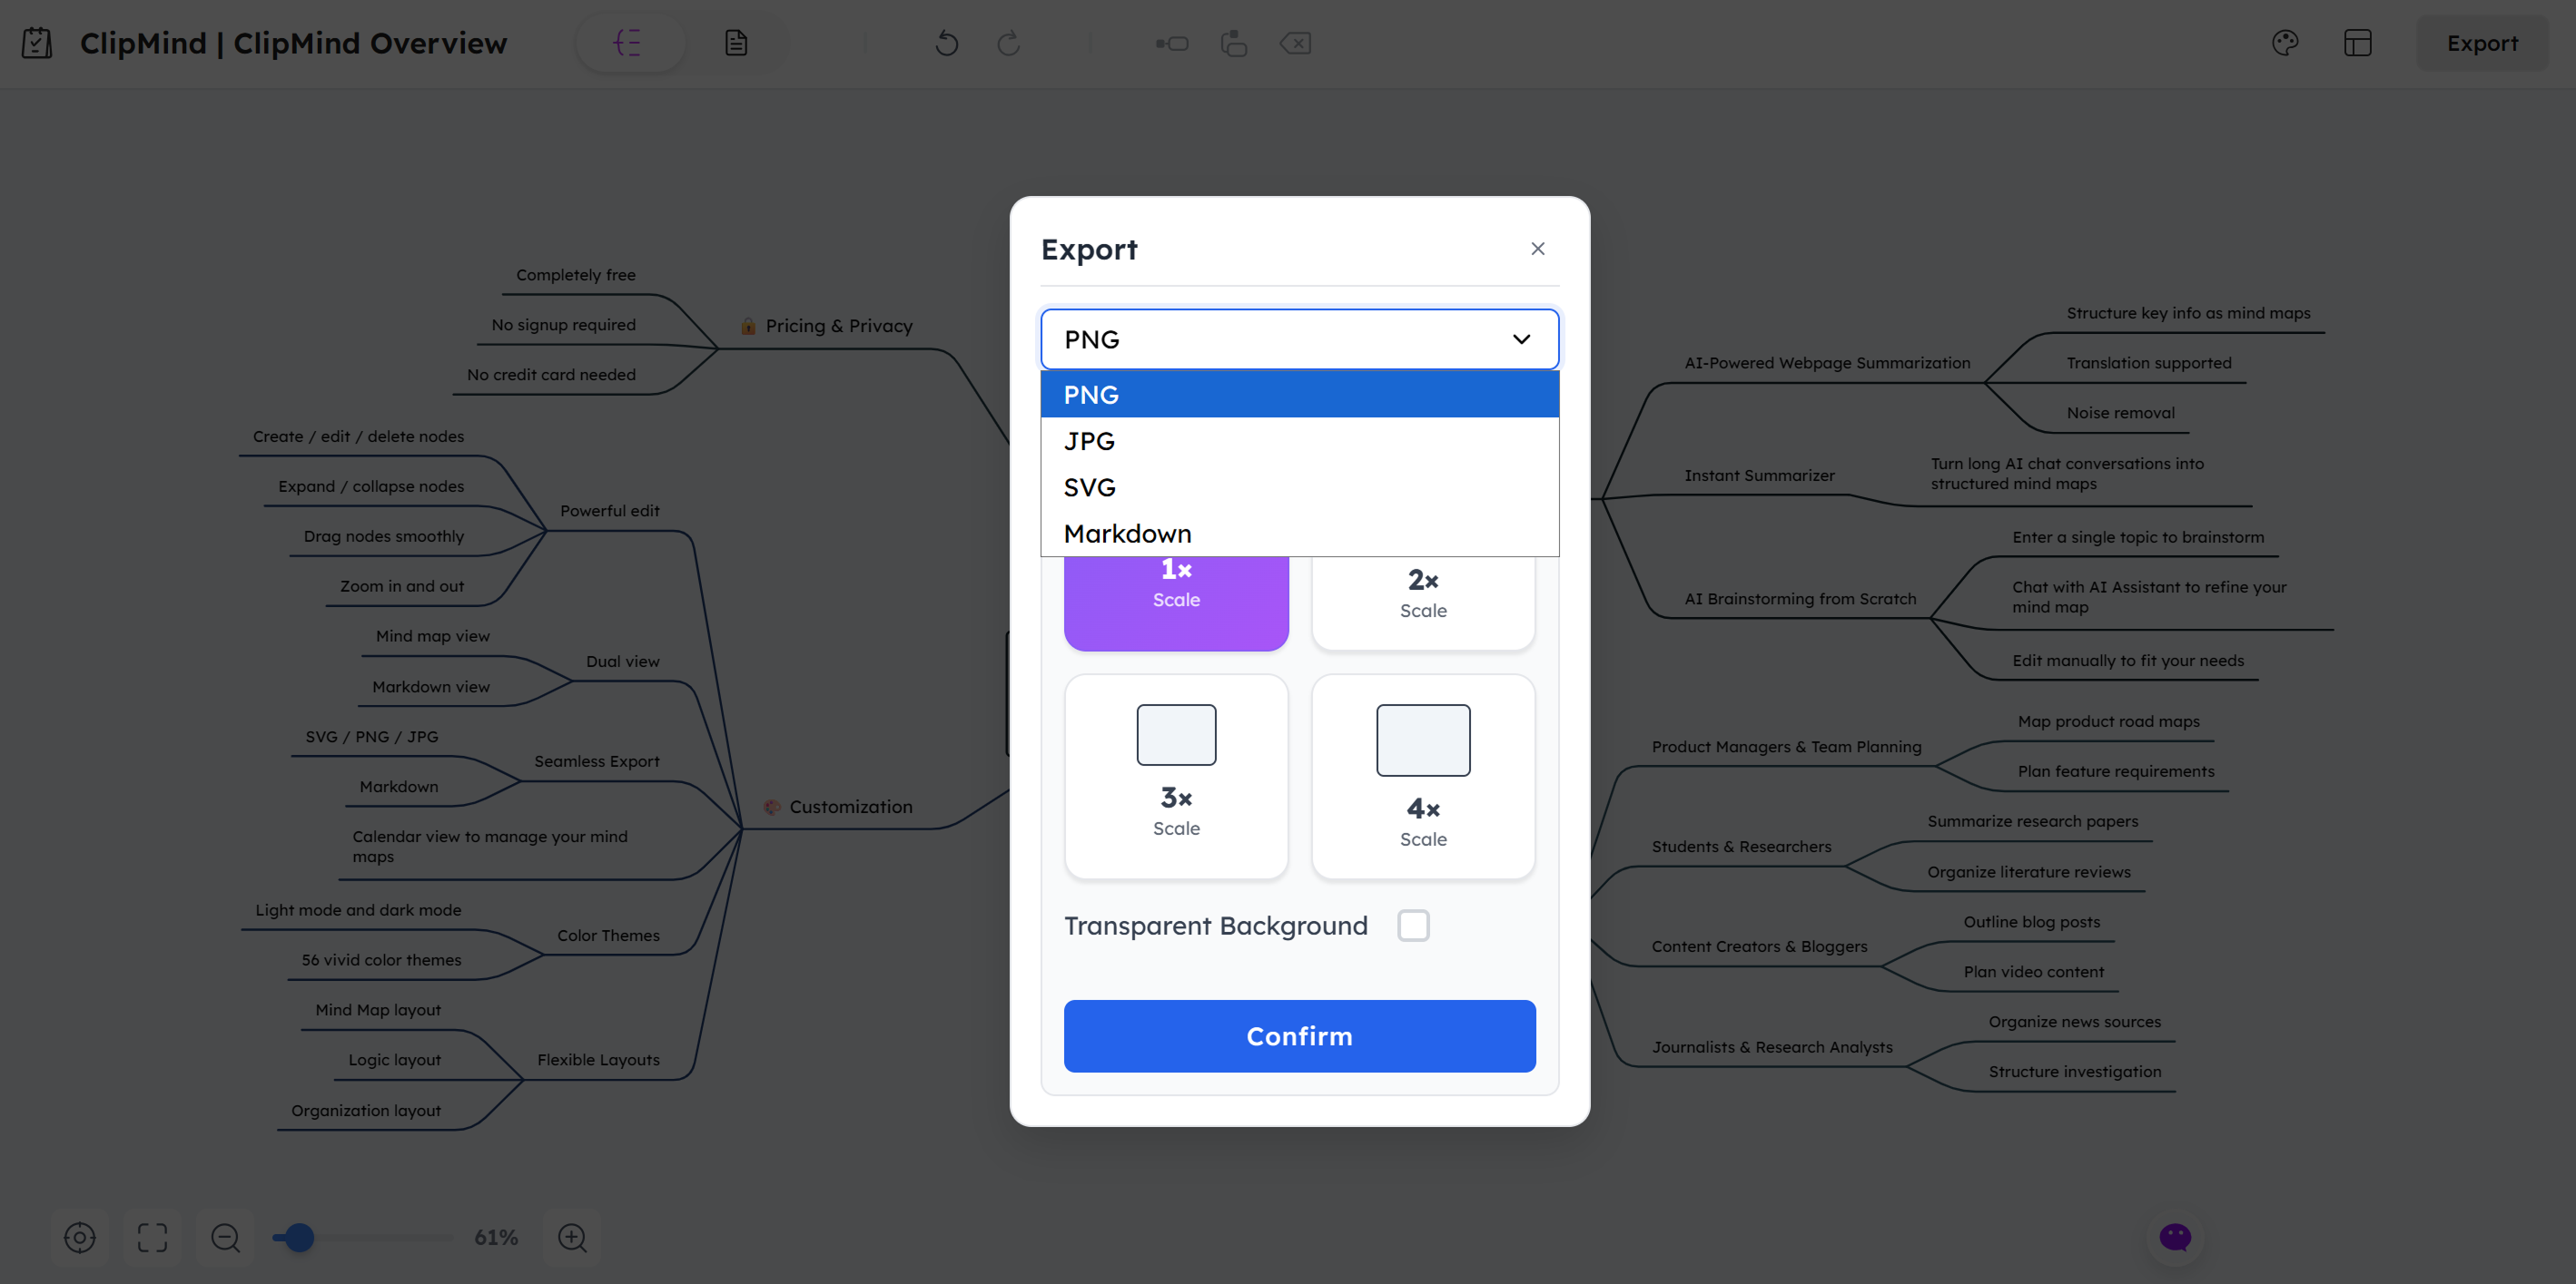Select SVG from the format list
The image size is (2576, 1284).
[x=1090, y=486]
